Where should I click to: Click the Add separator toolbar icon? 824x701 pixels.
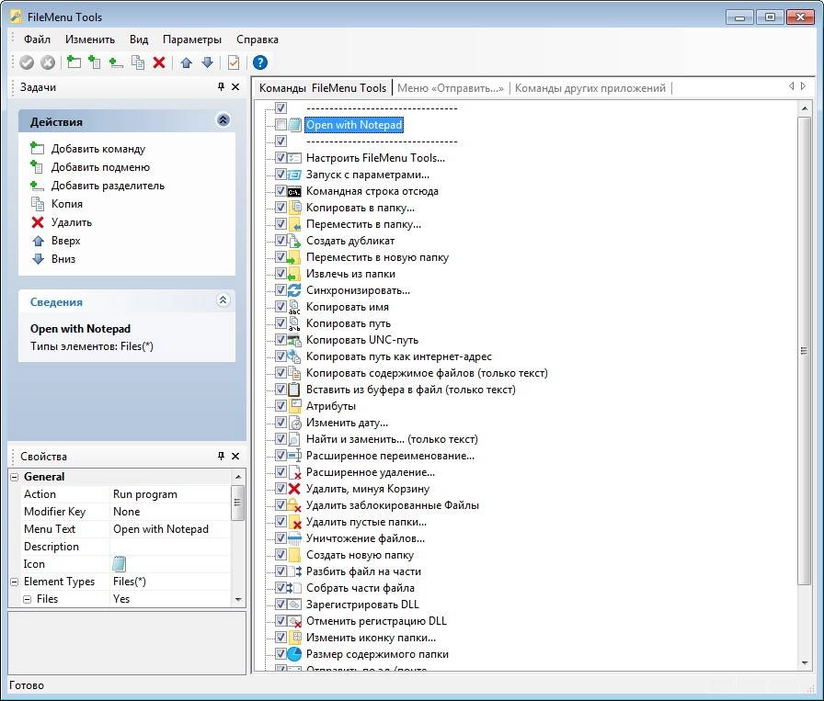[x=116, y=63]
